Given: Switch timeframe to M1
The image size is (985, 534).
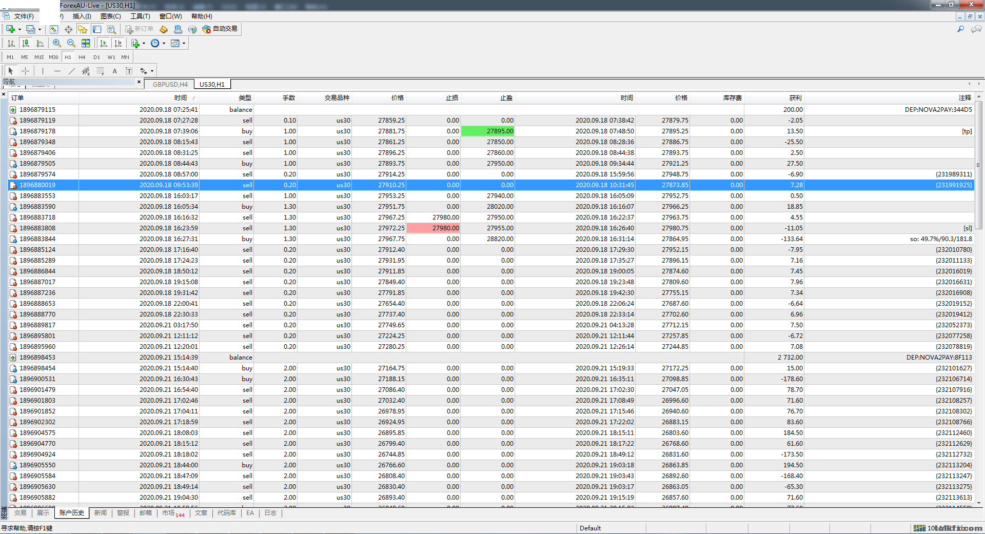Looking at the screenshot, I should click(10, 57).
